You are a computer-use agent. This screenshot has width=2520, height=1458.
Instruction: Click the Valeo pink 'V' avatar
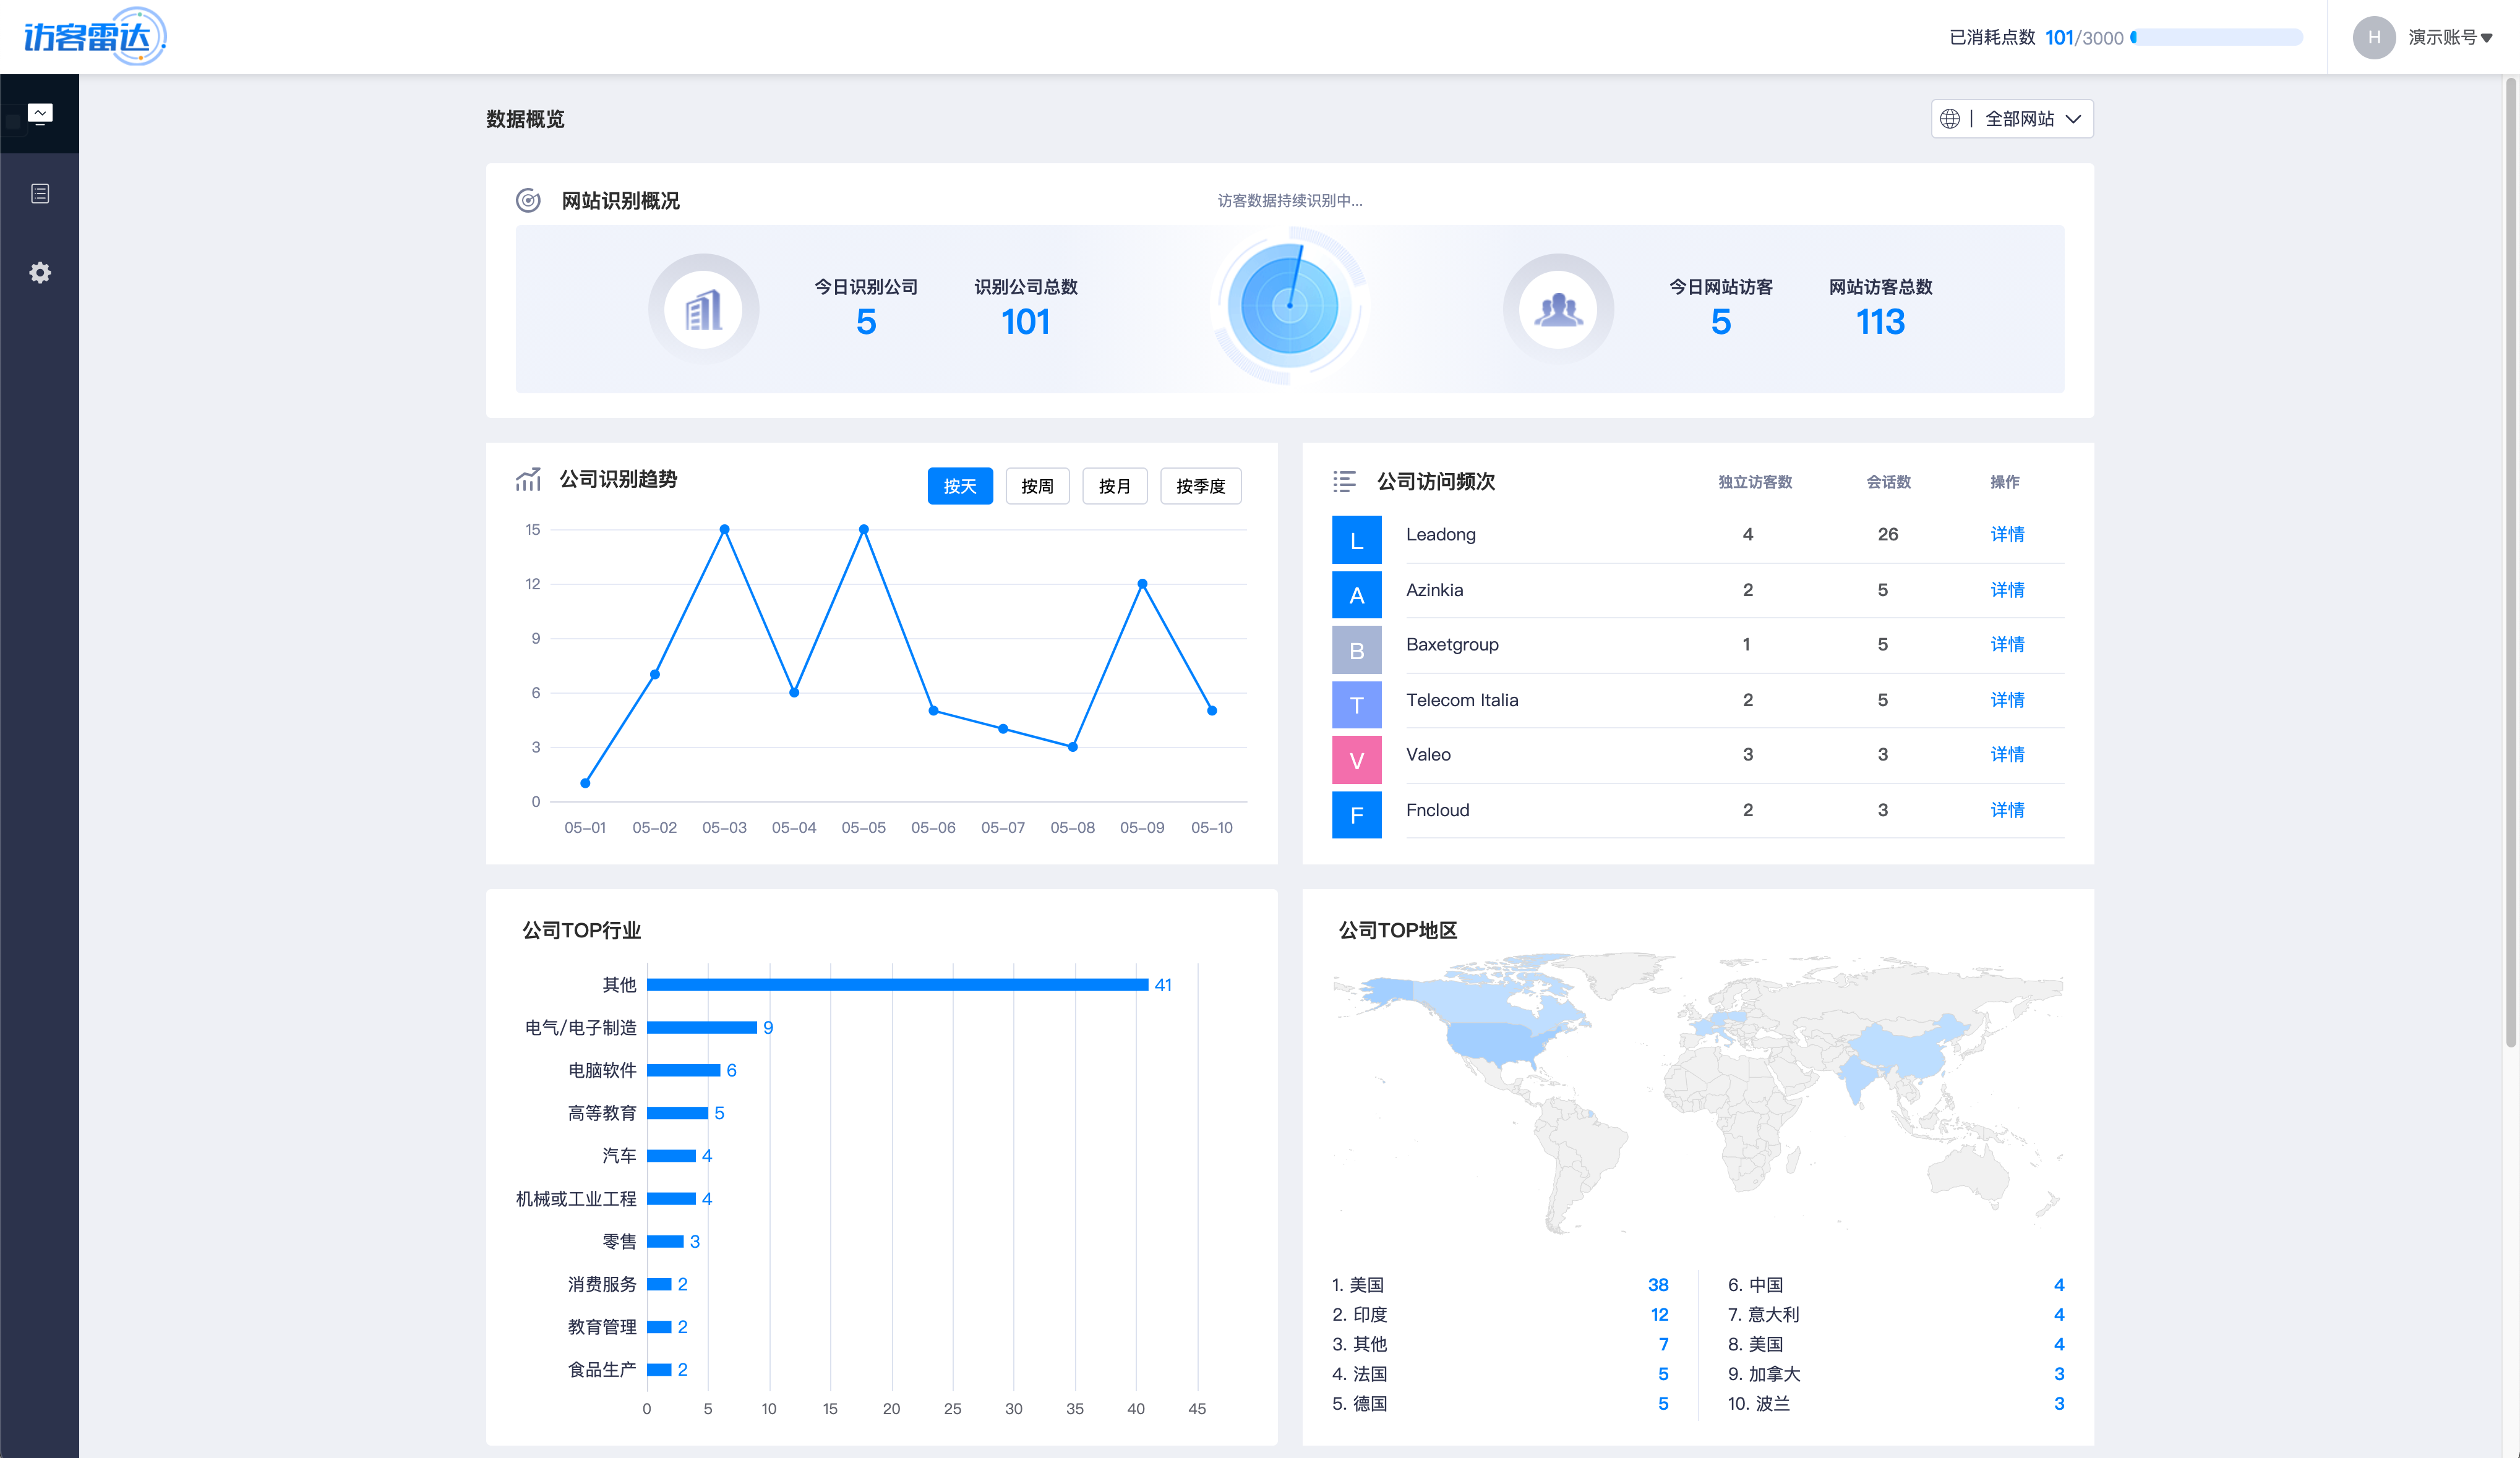click(1356, 759)
